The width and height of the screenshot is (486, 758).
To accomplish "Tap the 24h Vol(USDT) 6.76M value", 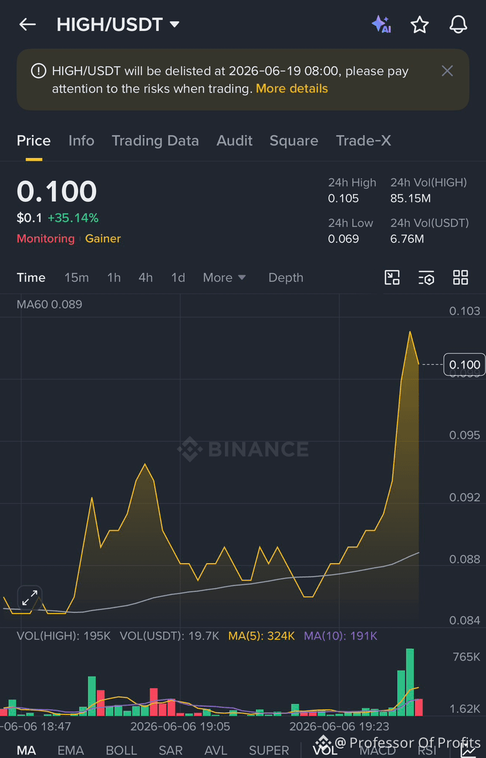I will point(407,238).
